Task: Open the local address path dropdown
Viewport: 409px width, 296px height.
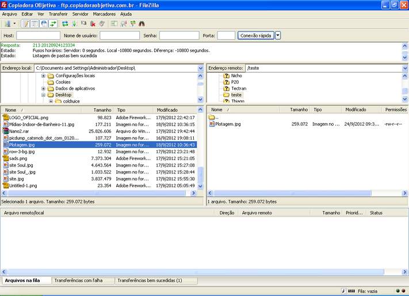Action: [201, 68]
